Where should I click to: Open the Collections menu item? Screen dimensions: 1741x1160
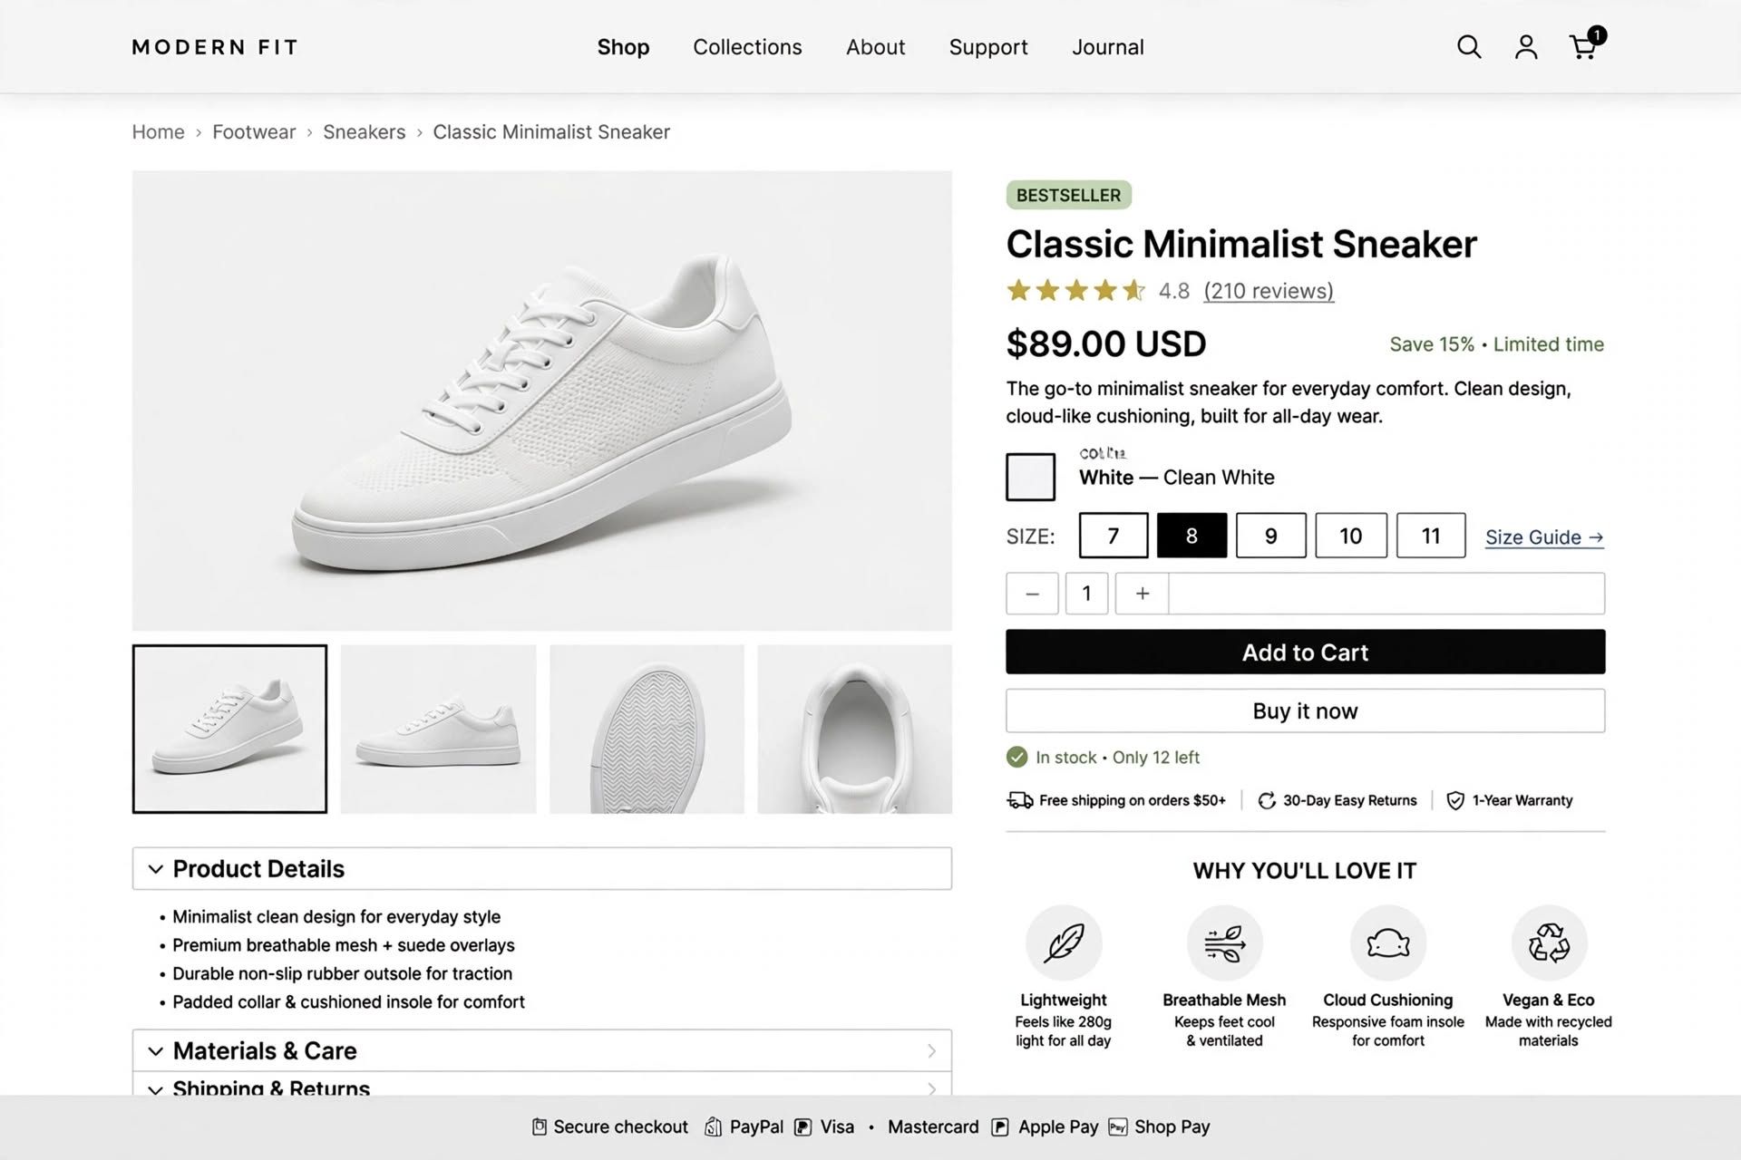click(747, 47)
